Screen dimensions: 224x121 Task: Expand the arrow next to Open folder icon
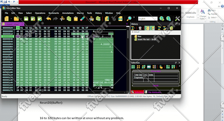click(x=21, y=19)
